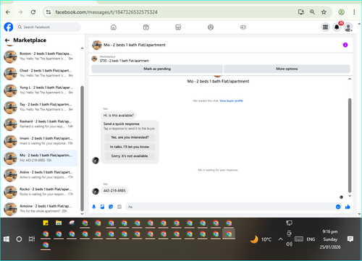Viewport: 362px width, 261px height.
Task: Click the More options button
Action: (287, 69)
